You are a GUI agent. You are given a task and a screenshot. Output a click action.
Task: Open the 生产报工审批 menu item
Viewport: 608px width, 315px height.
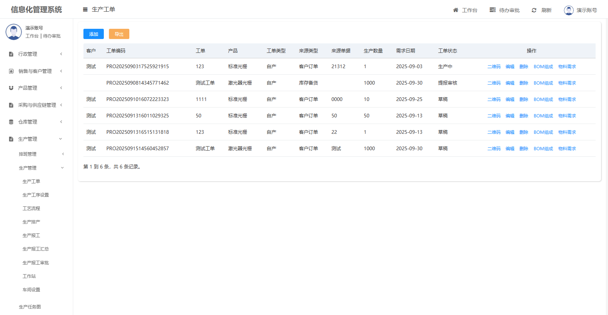tap(36, 263)
